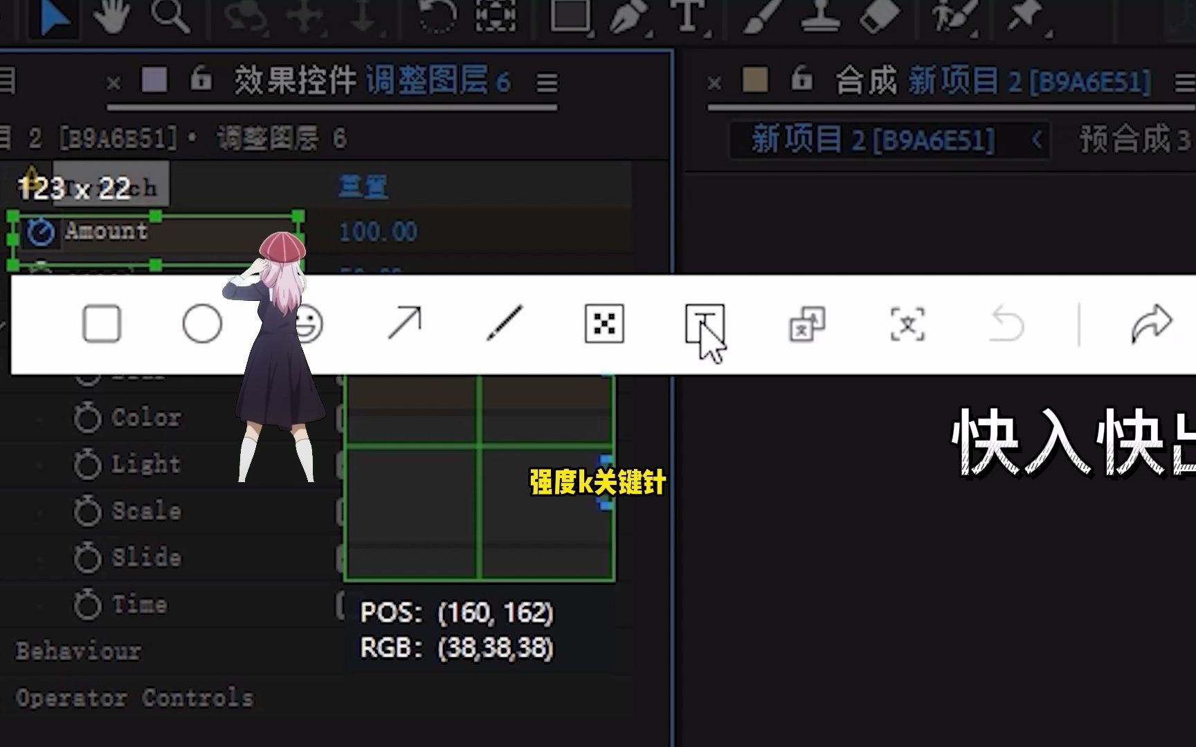
Task: Open the 预合成 3 composition breadcrumb tab
Action: [1134, 140]
